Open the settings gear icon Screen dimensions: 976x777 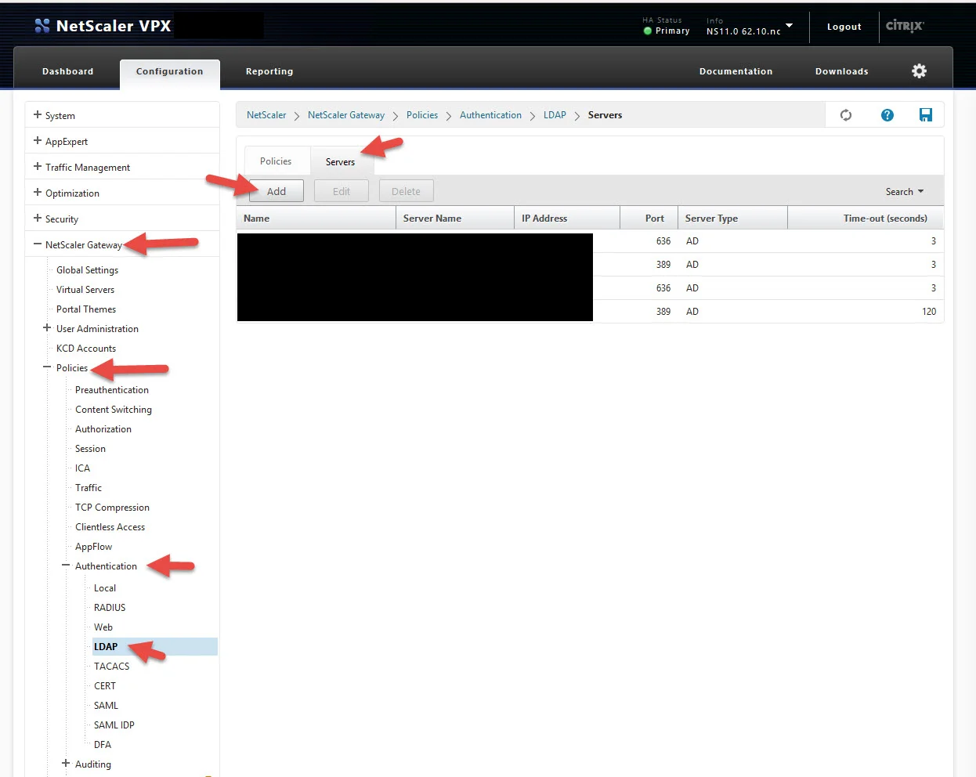(919, 70)
